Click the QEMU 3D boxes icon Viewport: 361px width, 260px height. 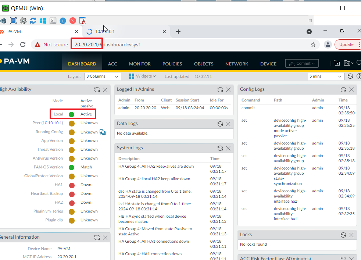3,21
